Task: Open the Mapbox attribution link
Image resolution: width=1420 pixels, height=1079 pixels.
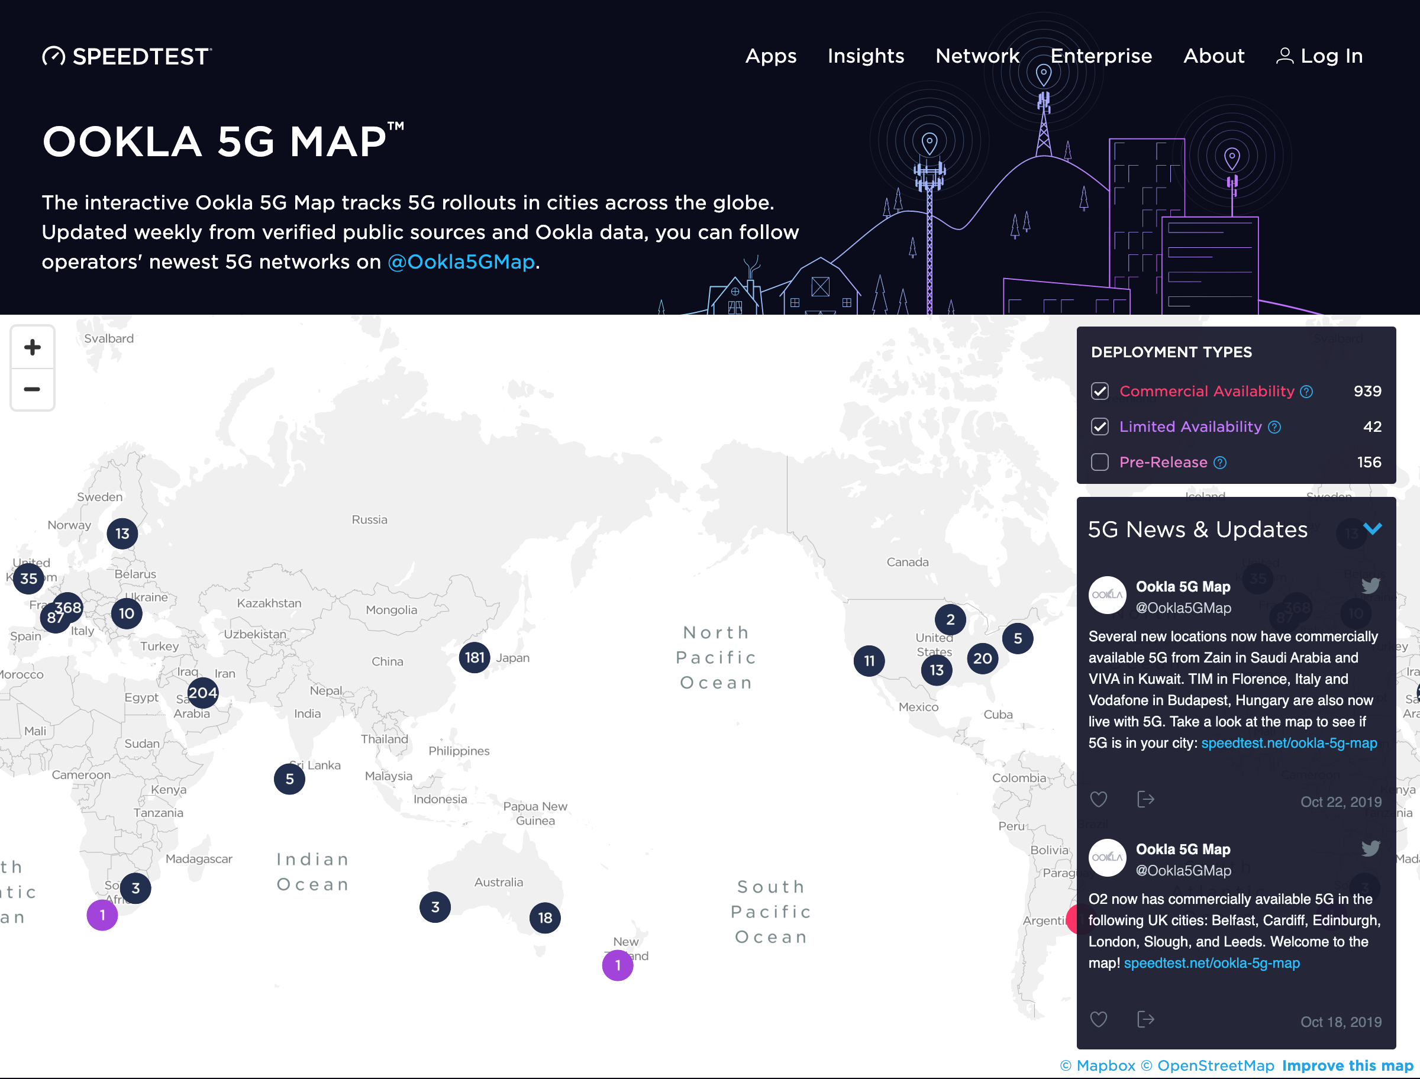Action: tap(1098, 1065)
